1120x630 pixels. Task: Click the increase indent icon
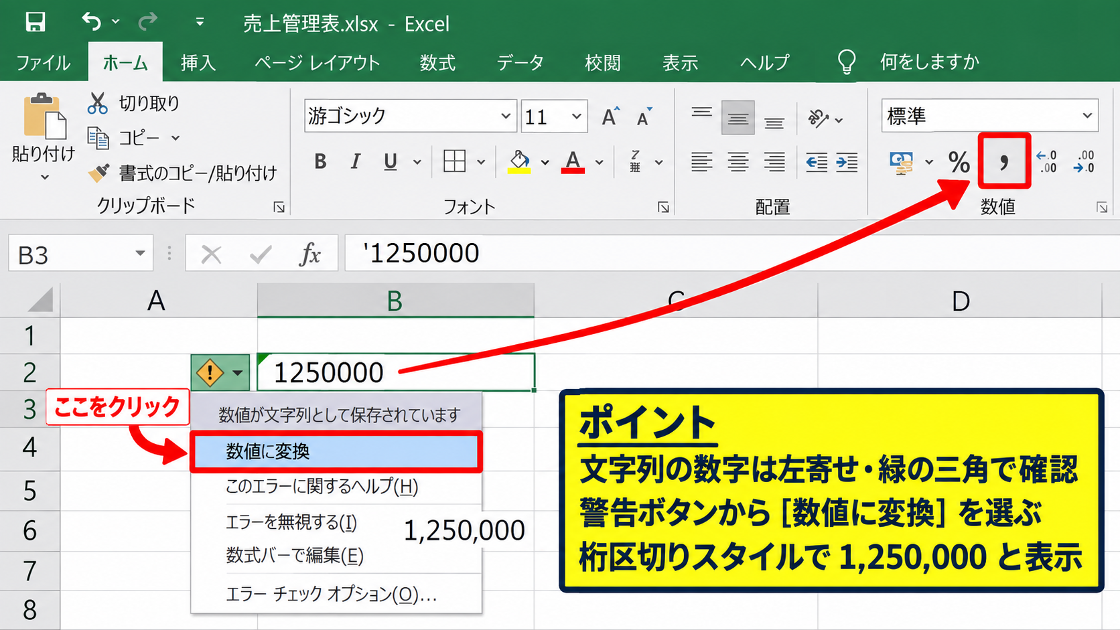[x=847, y=162]
